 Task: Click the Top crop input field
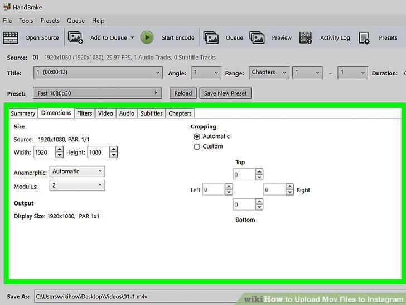click(244, 174)
